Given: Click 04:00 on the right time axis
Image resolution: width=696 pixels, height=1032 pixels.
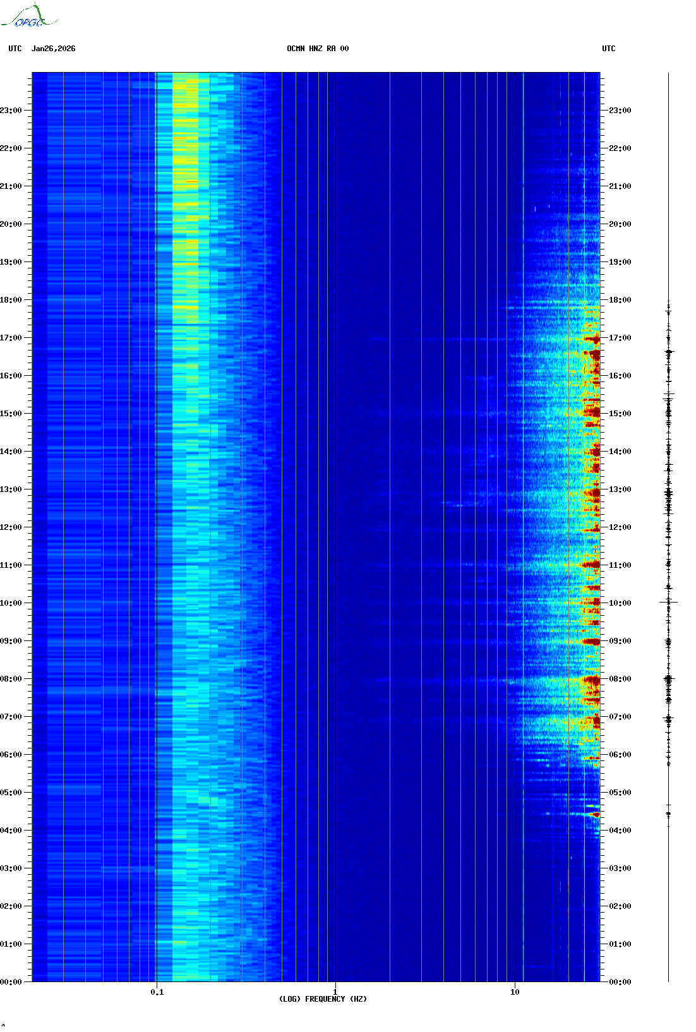Looking at the screenshot, I should pyautogui.click(x=620, y=831).
